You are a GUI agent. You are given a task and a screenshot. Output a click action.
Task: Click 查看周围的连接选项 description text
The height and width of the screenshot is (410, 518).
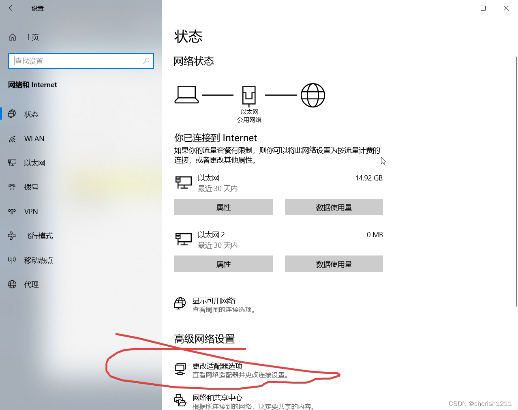(224, 309)
